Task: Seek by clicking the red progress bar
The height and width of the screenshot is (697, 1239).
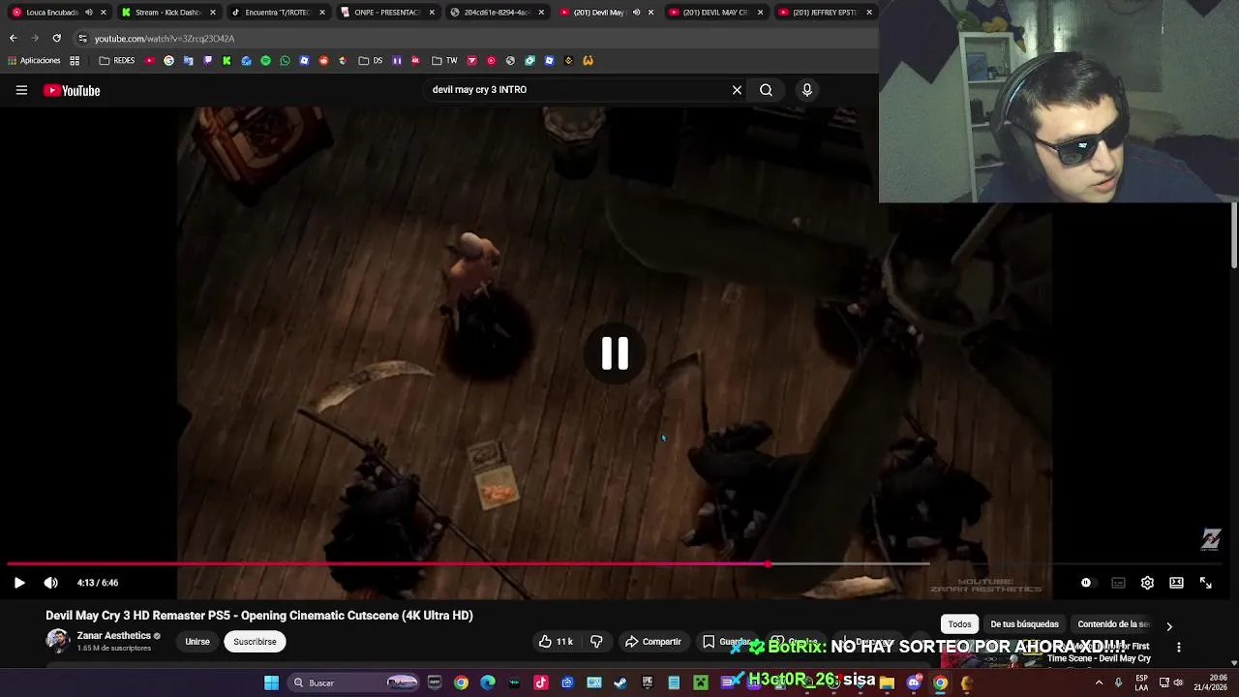Action: pyautogui.click(x=387, y=563)
